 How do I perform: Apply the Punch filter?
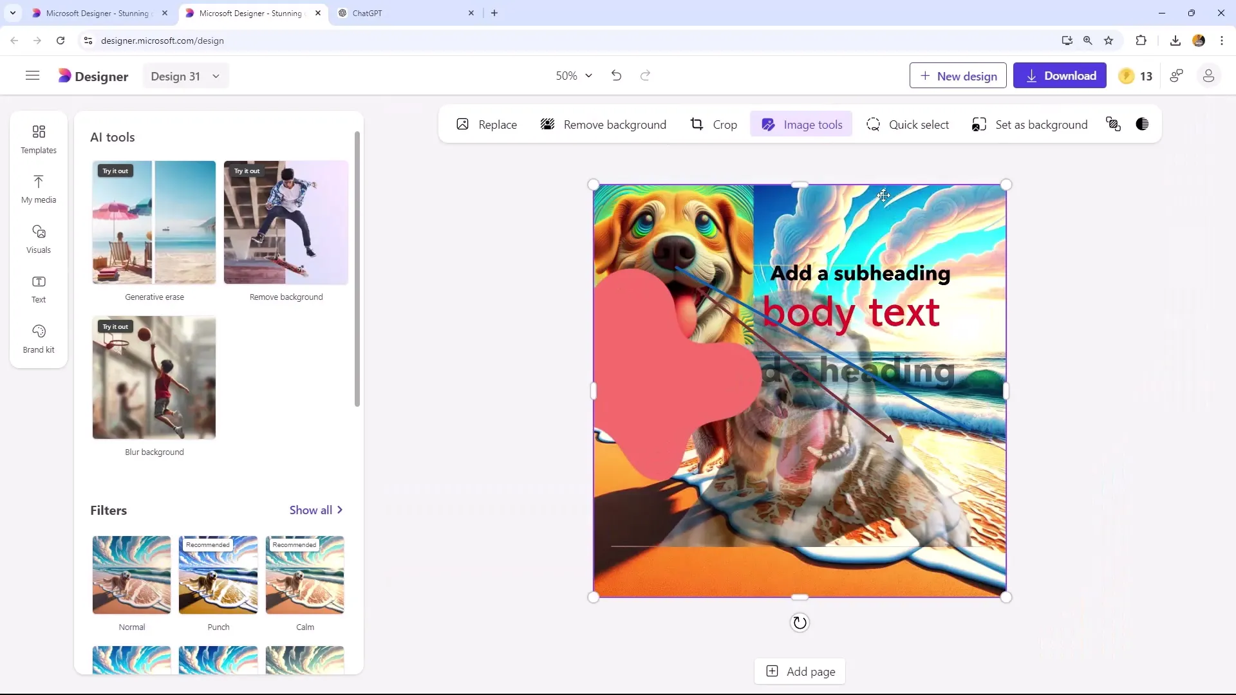[x=218, y=575]
